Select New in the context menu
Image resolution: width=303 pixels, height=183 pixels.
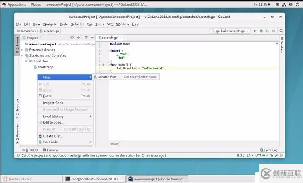click(65, 77)
